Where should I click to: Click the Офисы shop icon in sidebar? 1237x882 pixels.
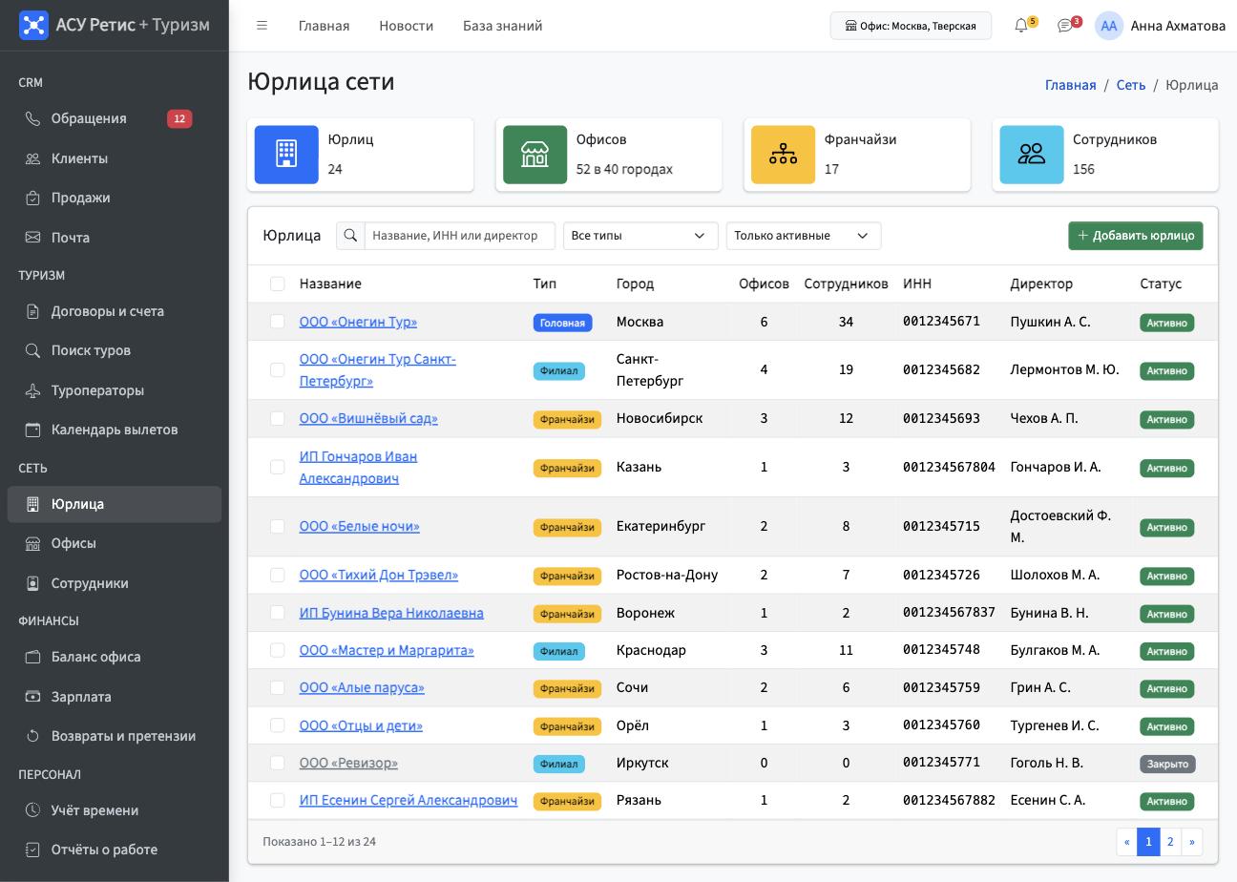pyautogui.click(x=32, y=543)
